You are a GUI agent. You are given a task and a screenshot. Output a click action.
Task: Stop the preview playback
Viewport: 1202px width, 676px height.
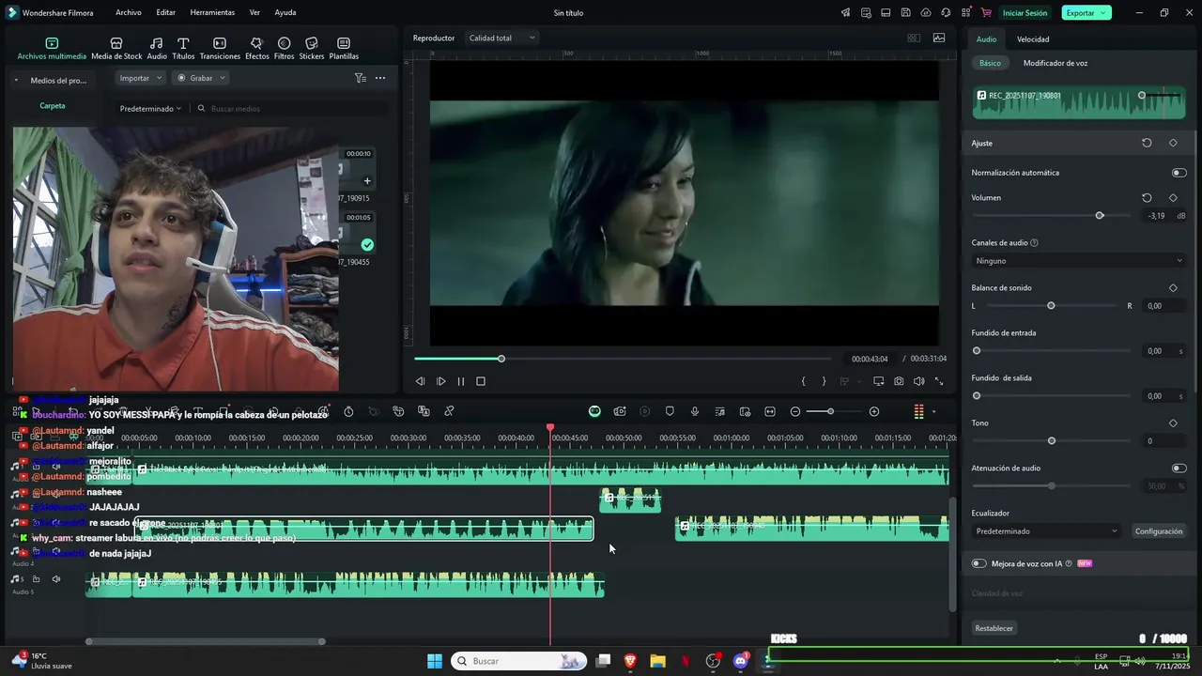(481, 381)
